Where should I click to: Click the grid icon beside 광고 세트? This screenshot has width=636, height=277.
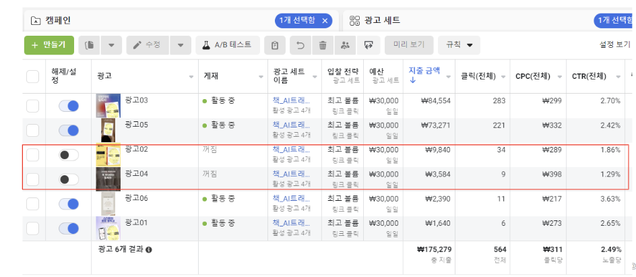pos(355,21)
